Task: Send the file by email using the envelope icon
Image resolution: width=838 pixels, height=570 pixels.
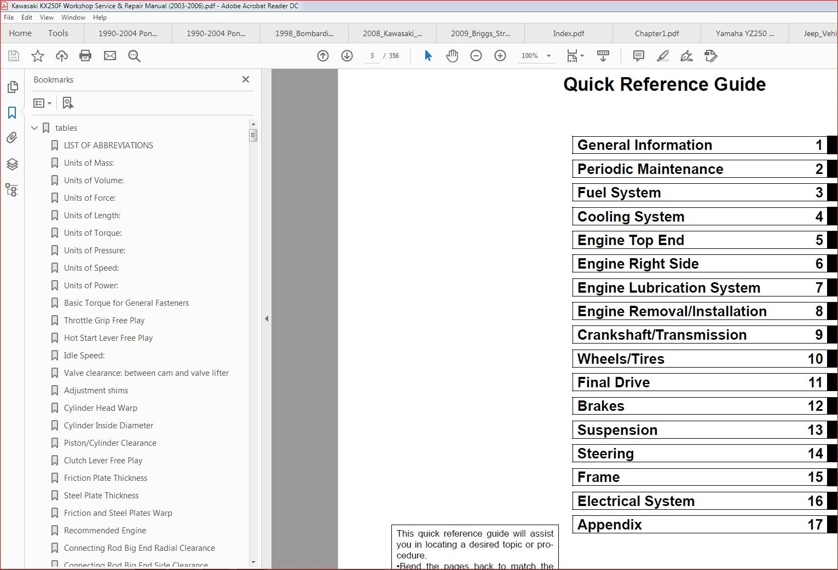Action: (110, 56)
